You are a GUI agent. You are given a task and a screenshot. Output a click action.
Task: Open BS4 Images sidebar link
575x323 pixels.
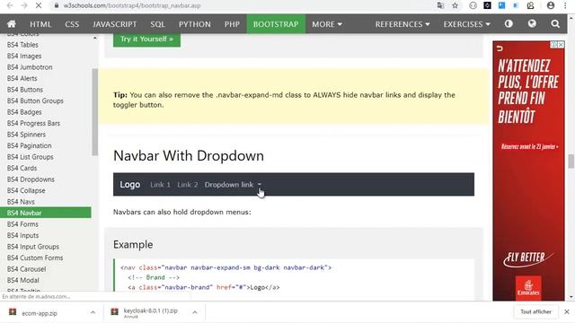(x=24, y=56)
